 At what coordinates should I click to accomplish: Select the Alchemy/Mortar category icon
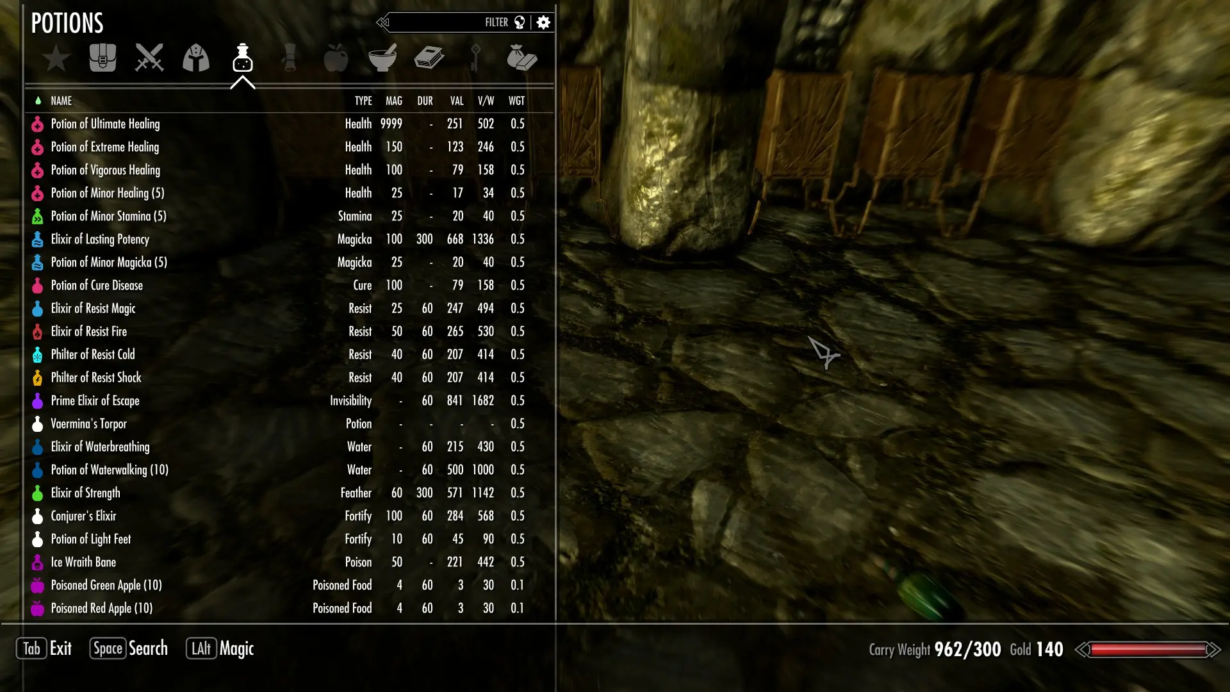point(382,58)
